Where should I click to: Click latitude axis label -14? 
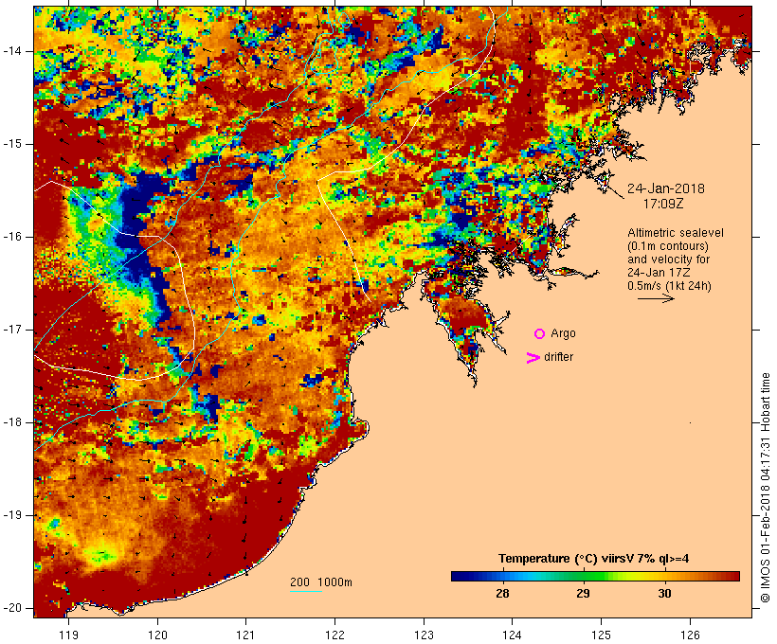12,51
